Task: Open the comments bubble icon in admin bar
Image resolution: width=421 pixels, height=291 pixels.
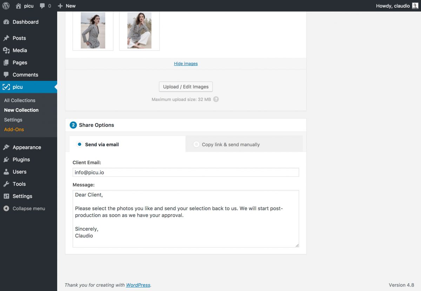Action: tap(42, 6)
